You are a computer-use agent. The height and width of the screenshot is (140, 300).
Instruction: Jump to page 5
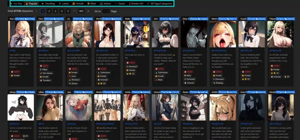(68, 11)
